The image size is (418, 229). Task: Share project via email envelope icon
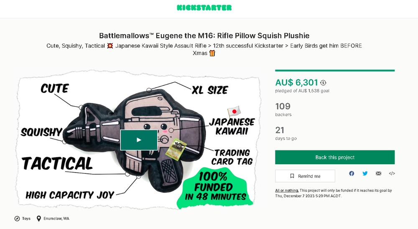click(x=379, y=173)
